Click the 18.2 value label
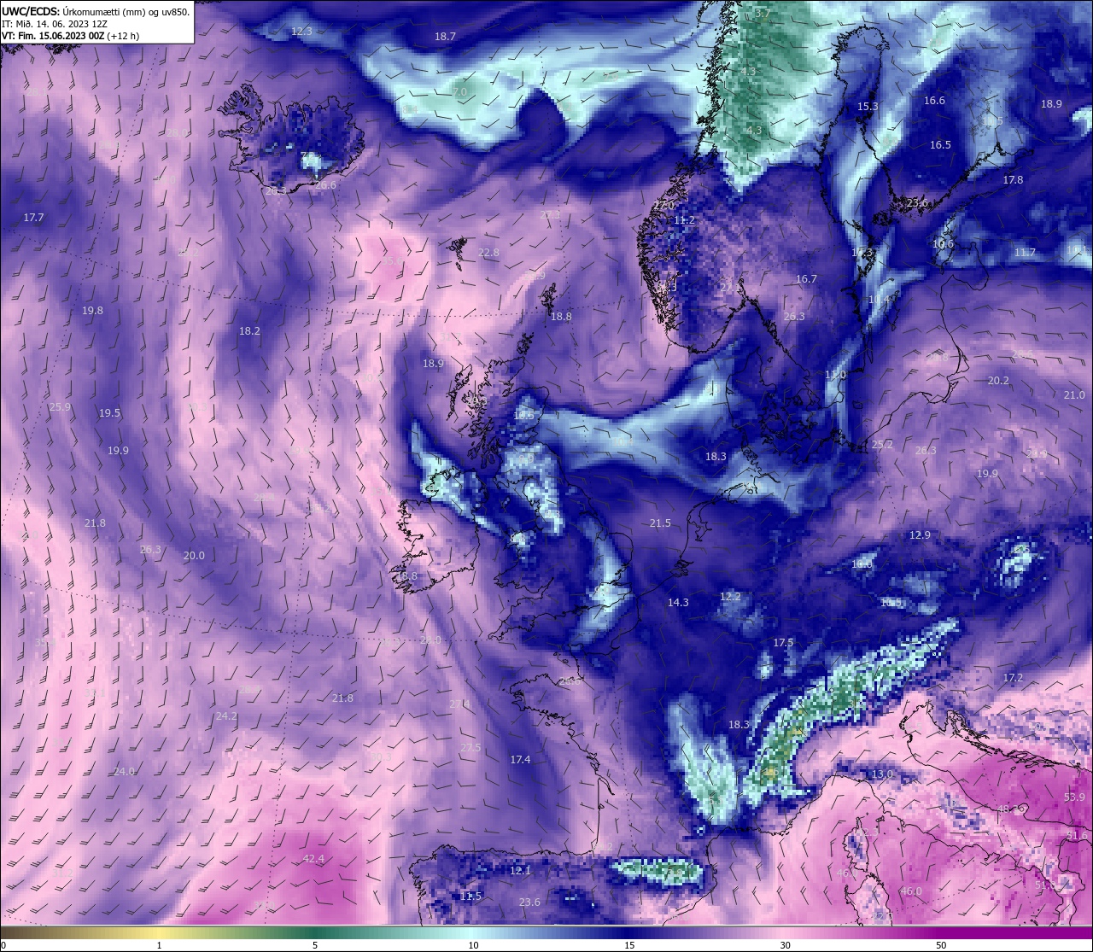Image resolution: width=1093 pixels, height=952 pixels. tap(249, 331)
